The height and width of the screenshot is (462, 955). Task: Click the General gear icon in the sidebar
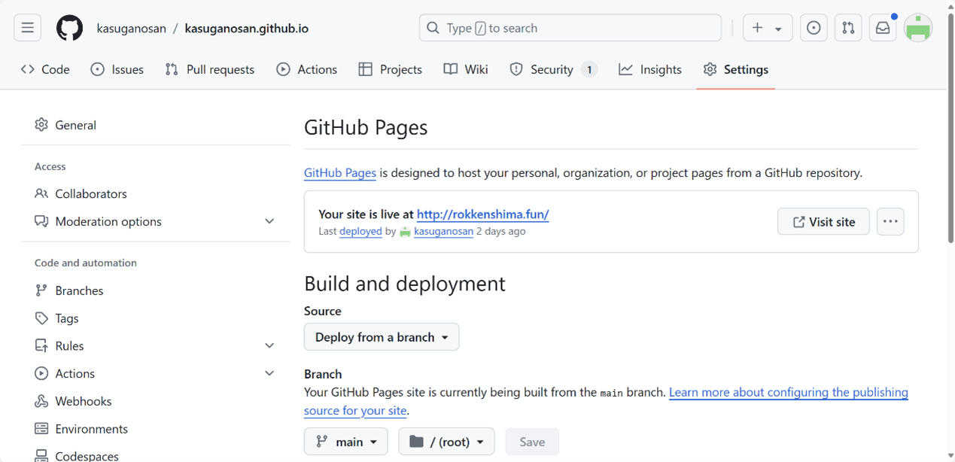(x=41, y=125)
